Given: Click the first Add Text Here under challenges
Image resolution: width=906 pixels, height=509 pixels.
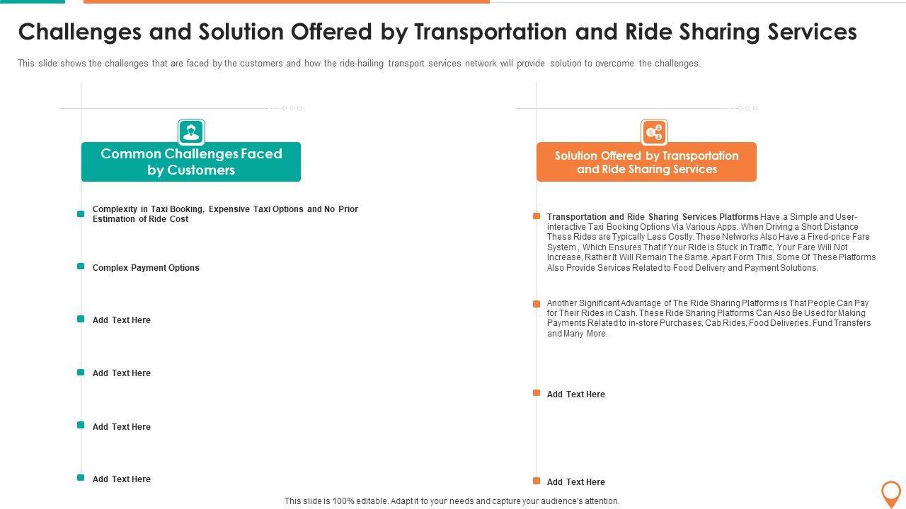Looking at the screenshot, I should pos(122,320).
